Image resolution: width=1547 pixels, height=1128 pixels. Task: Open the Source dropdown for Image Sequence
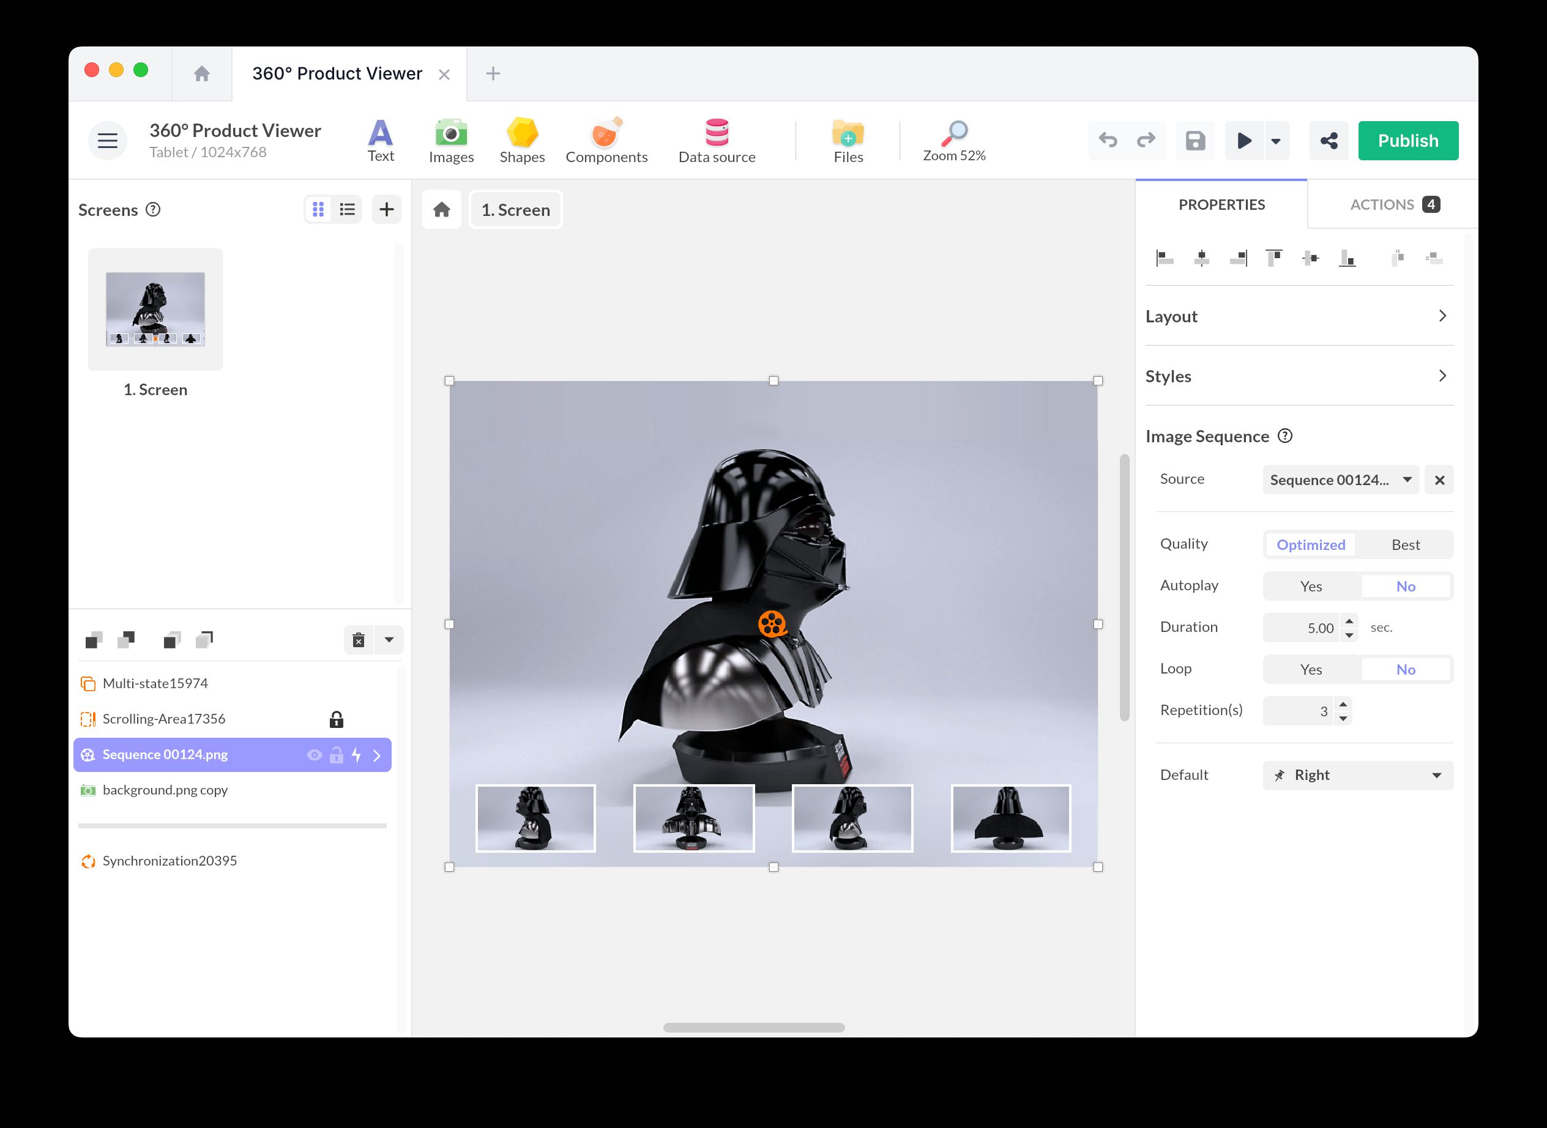[x=1340, y=480]
